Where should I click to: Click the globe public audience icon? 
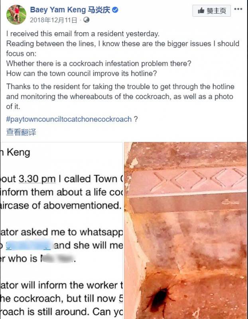click(87, 20)
